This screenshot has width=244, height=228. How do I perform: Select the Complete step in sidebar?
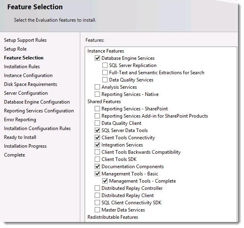[x=14, y=155]
